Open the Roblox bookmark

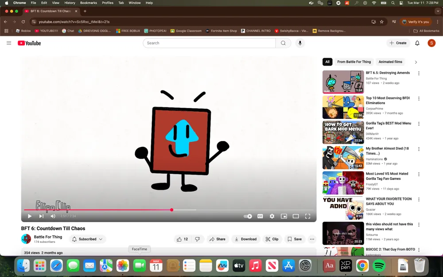(x=23, y=31)
